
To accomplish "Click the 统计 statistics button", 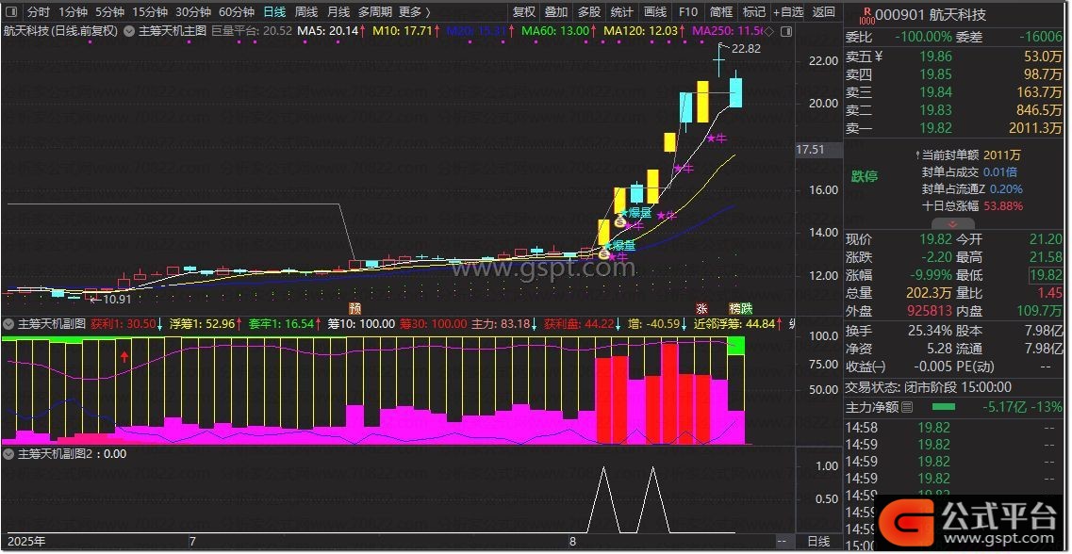I will point(621,12).
